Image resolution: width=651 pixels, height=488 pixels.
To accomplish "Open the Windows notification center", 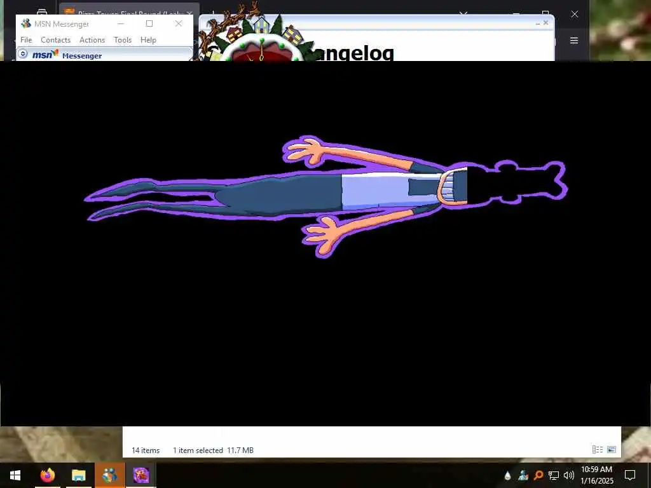I will [630, 475].
